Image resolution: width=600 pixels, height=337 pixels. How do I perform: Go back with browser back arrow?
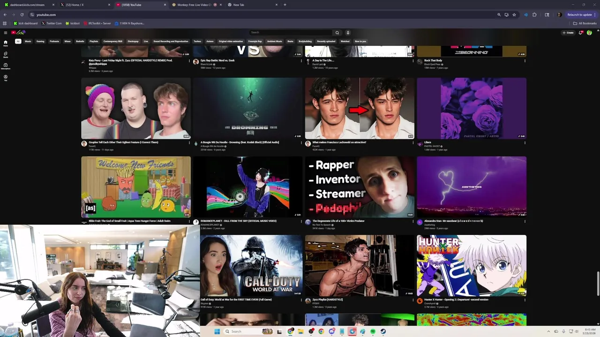(x=5, y=15)
